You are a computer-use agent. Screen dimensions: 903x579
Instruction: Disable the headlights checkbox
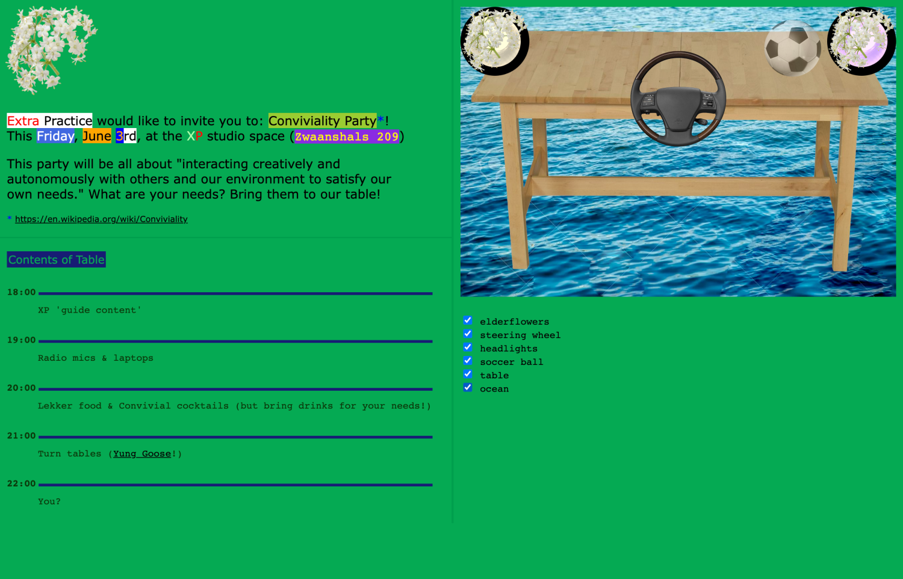(x=468, y=348)
